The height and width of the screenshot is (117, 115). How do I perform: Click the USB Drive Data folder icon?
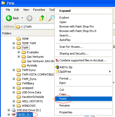coord(19,92)
